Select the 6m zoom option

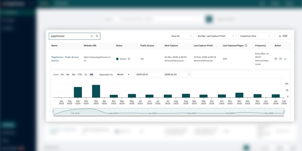[73, 74]
